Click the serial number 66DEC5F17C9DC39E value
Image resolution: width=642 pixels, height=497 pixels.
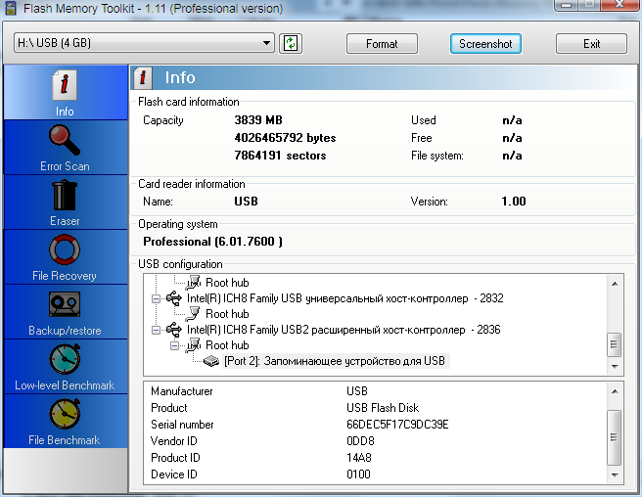(397, 425)
